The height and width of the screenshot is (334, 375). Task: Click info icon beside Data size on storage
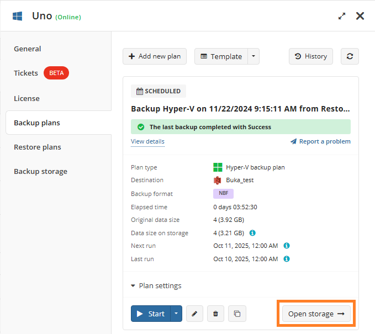click(252, 233)
